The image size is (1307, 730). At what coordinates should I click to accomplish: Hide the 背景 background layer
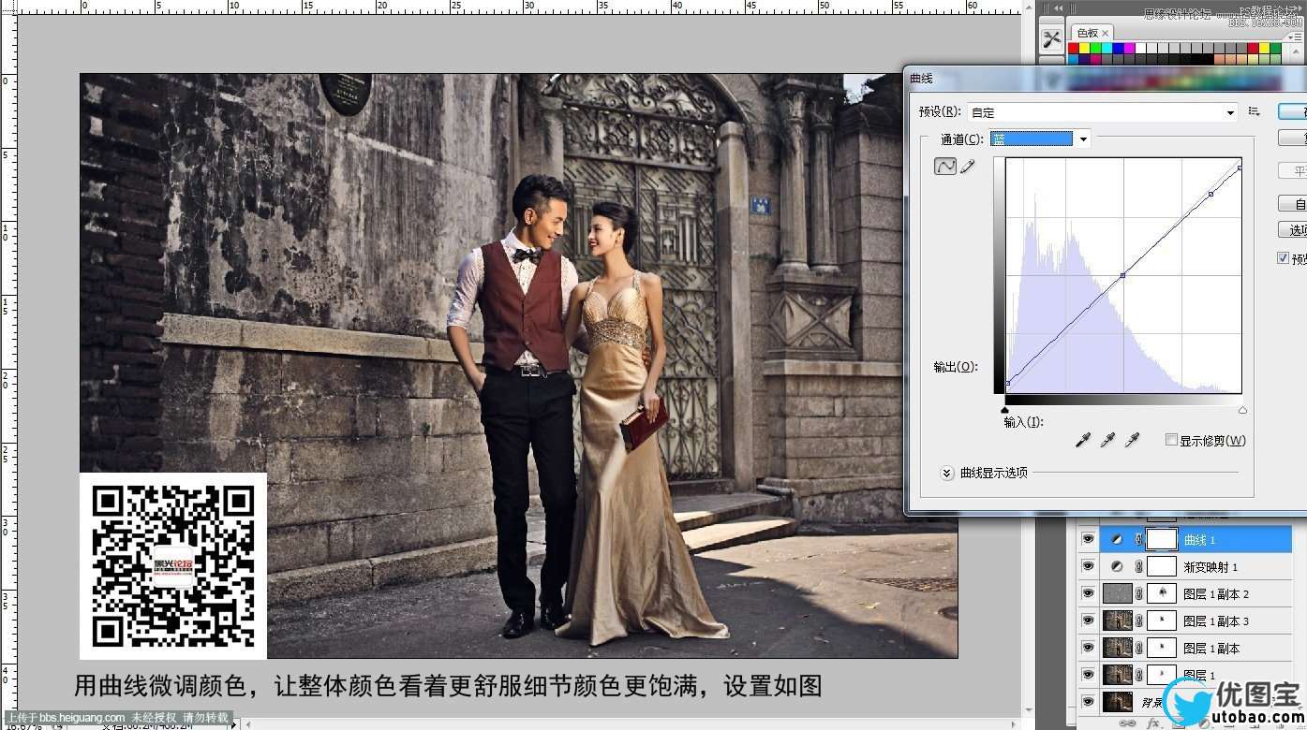(1088, 701)
